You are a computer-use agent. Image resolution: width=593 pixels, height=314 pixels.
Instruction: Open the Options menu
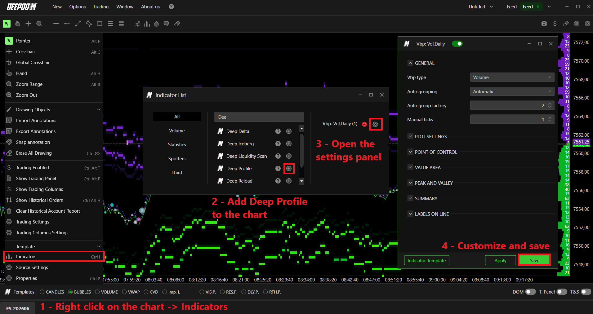click(x=78, y=7)
